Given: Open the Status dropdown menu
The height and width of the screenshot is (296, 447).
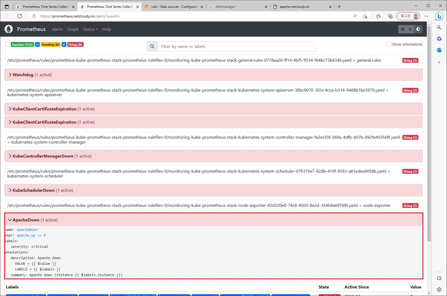Looking at the screenshot, I should coord(90,29).
